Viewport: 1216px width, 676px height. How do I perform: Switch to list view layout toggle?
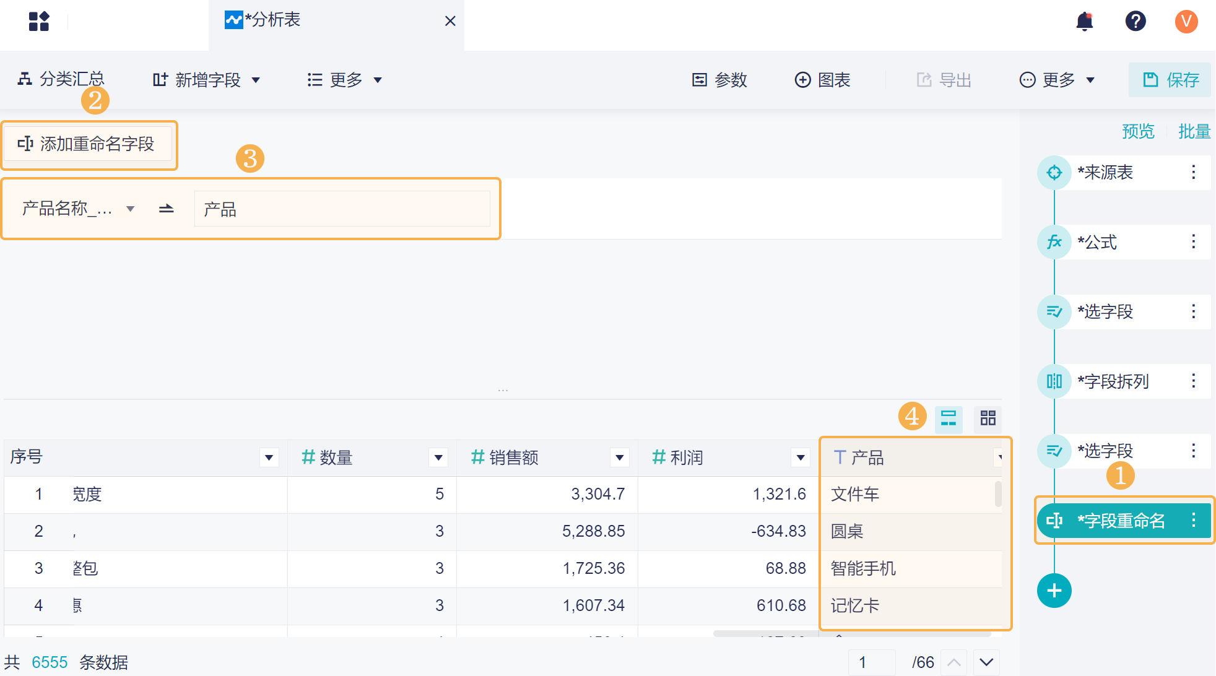pyautogui.click(x=948, y=418)
